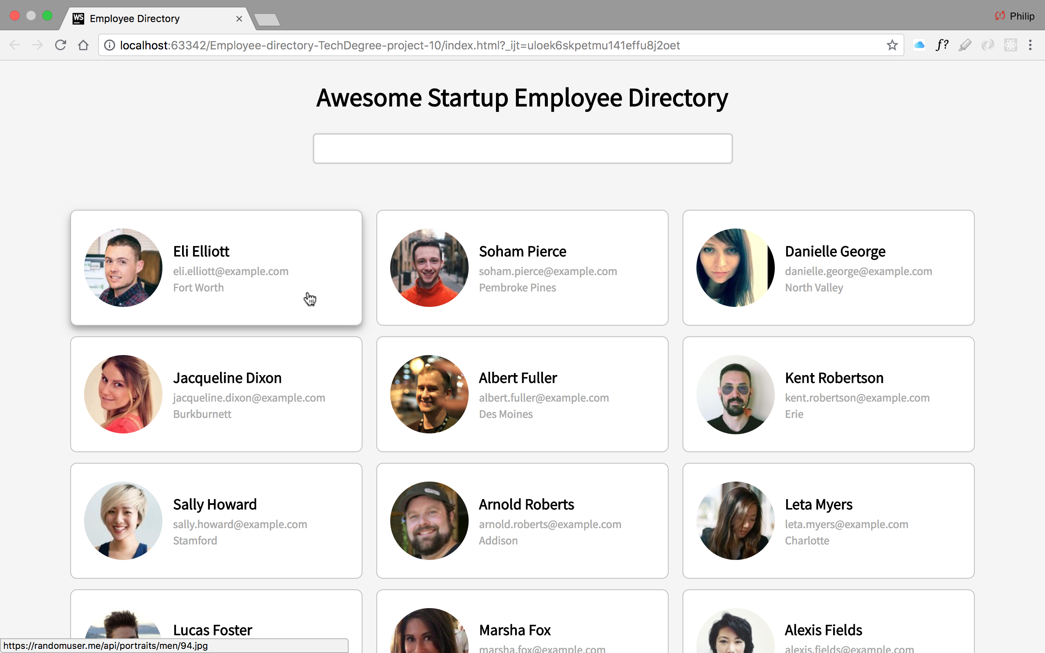This screenshot has width=1045, height=653.
Task: Click the Awesome Startup Employee Directory heading
Action: point(522,98)
